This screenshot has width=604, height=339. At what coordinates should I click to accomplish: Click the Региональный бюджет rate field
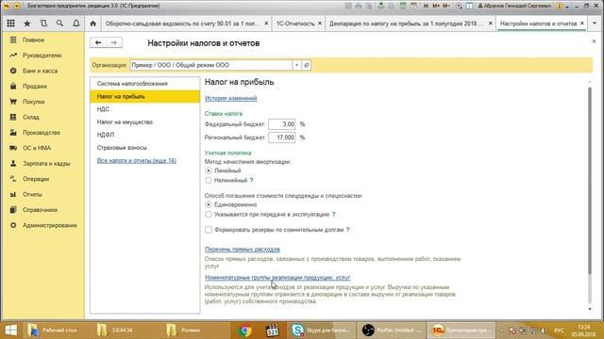point(281,137)
